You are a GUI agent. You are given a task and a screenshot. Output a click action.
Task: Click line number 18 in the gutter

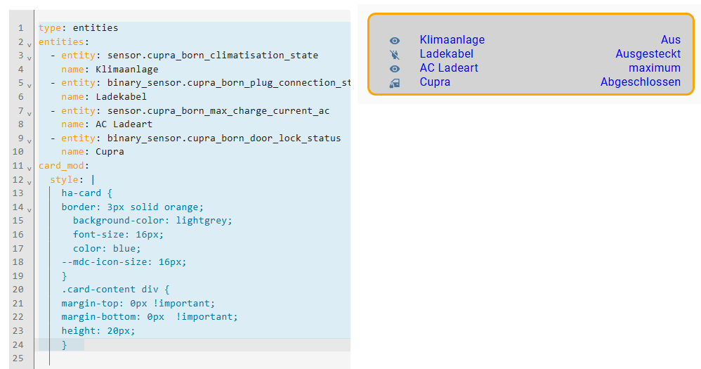pos(18,261)
